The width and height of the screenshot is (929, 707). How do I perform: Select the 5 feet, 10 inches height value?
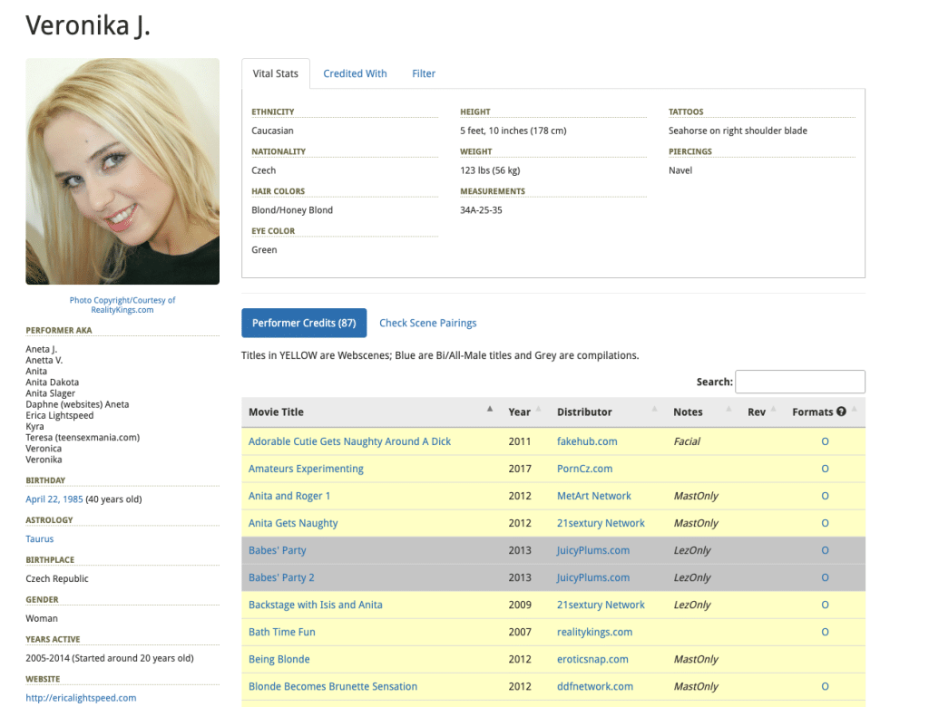tap(513, 131)
